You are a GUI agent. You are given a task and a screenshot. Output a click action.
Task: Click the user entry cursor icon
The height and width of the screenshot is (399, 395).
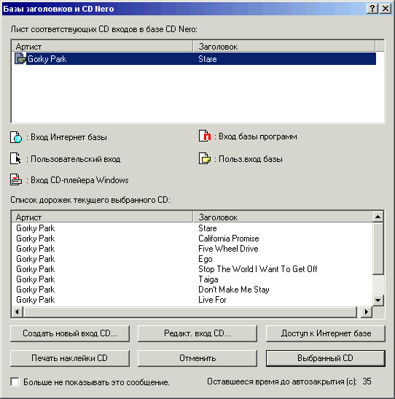coord(16,158)
